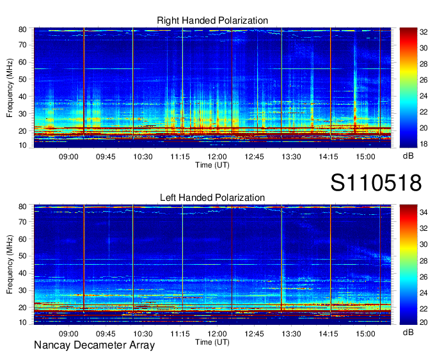This screenshot has height=353, width=435.
Task: Click the Right Handed Polarization spectrogram image
Action: (212, 88)
